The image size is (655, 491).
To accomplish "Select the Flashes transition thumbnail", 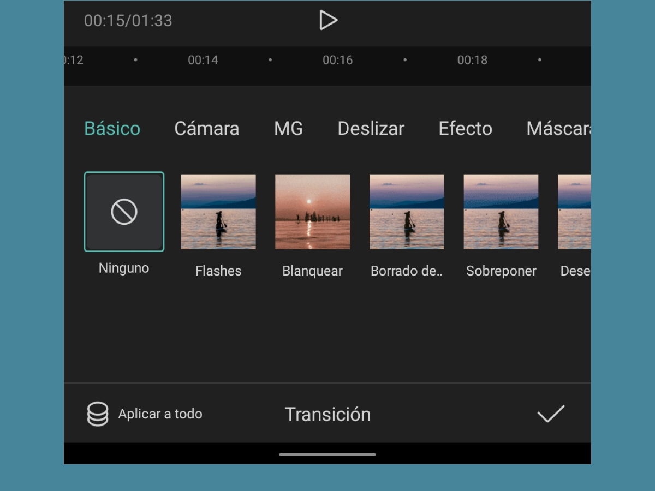I will click(x=218, y=211).
